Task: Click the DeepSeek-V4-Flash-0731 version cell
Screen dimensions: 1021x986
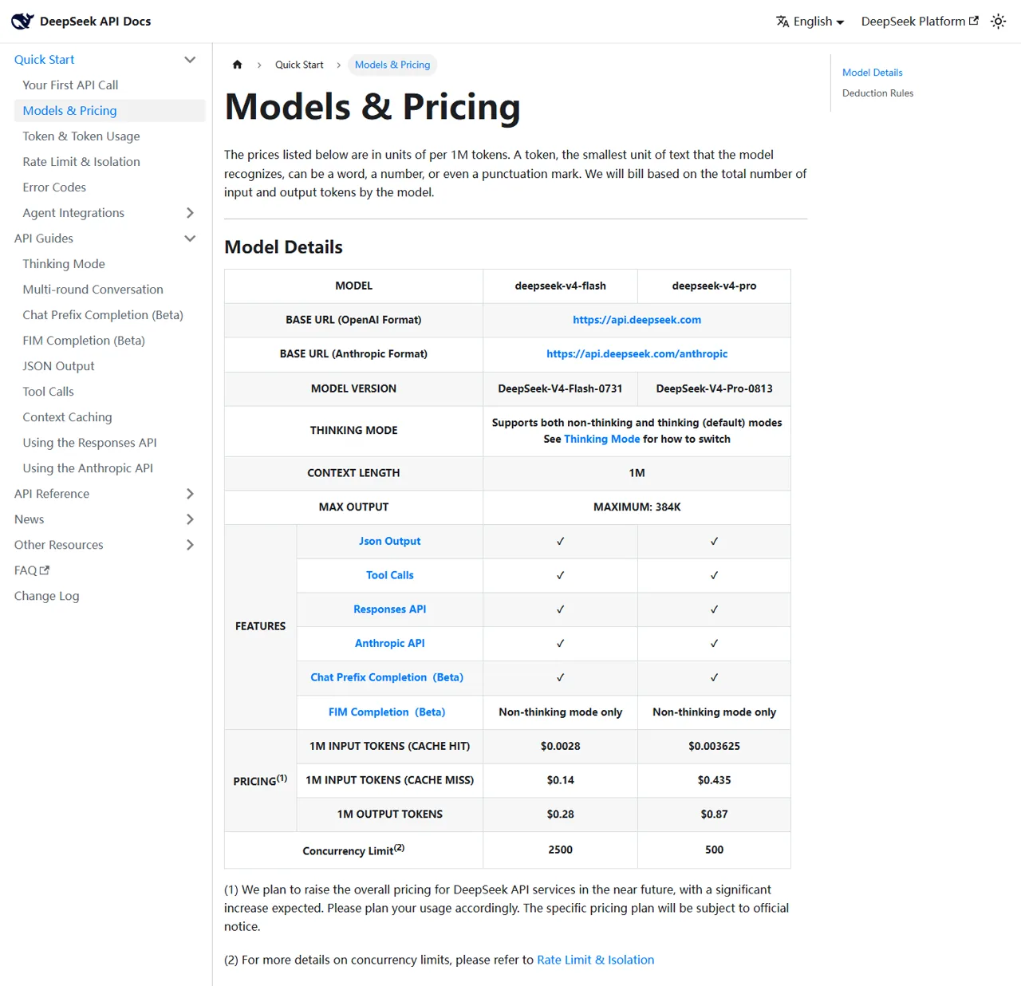Action: pos(560,388)
